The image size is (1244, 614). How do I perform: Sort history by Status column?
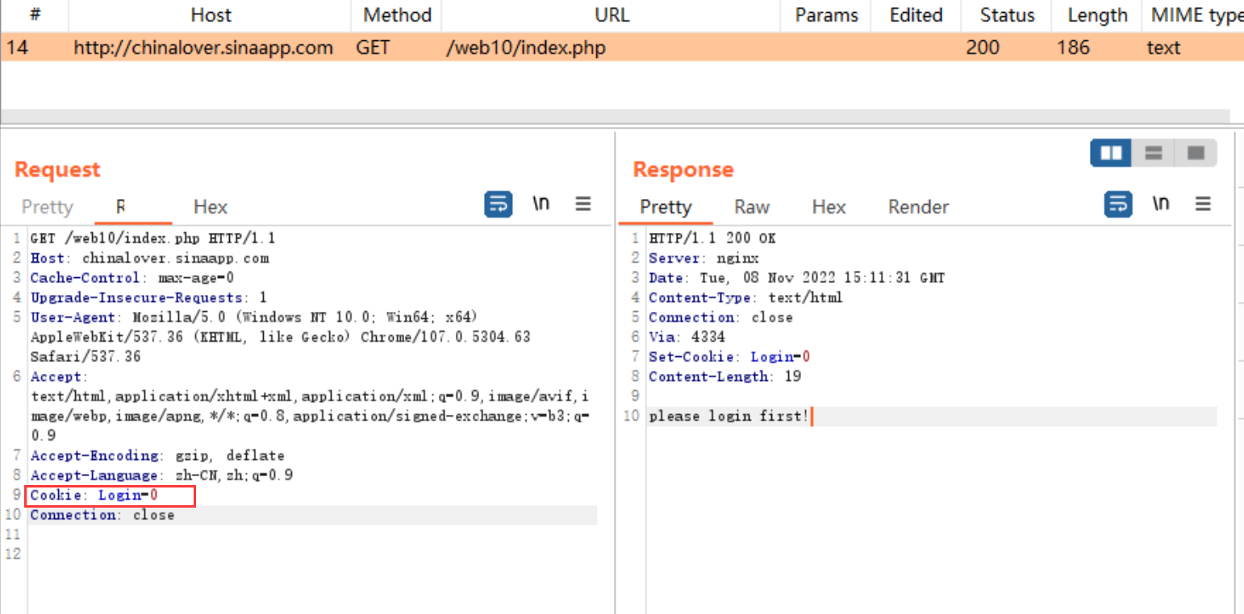[1006, 15]
